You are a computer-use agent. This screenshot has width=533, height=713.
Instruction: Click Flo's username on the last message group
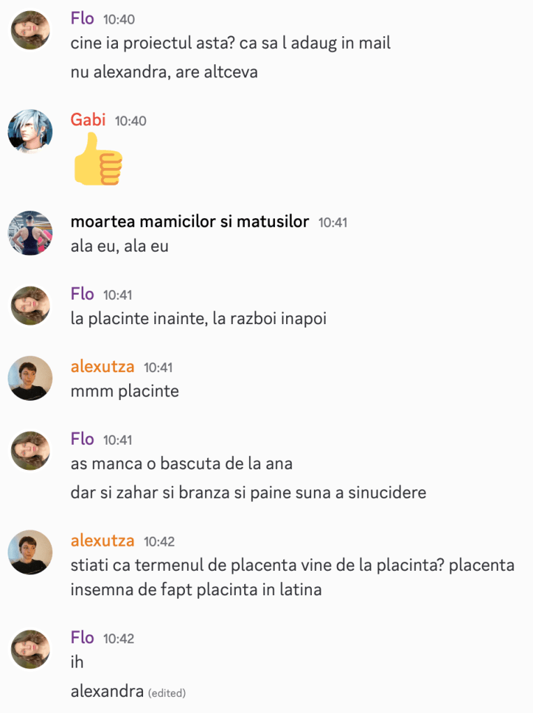[x=82, y=638]
